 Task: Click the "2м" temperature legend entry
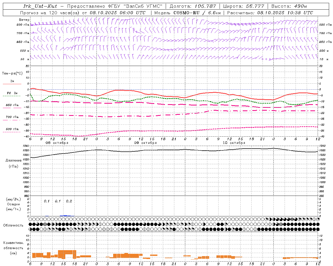(x=12, y=81)
